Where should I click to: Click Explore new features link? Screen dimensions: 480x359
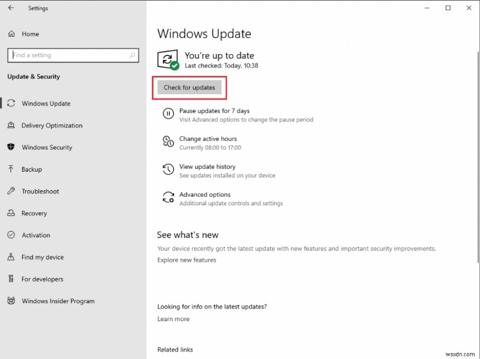(187, 260)
